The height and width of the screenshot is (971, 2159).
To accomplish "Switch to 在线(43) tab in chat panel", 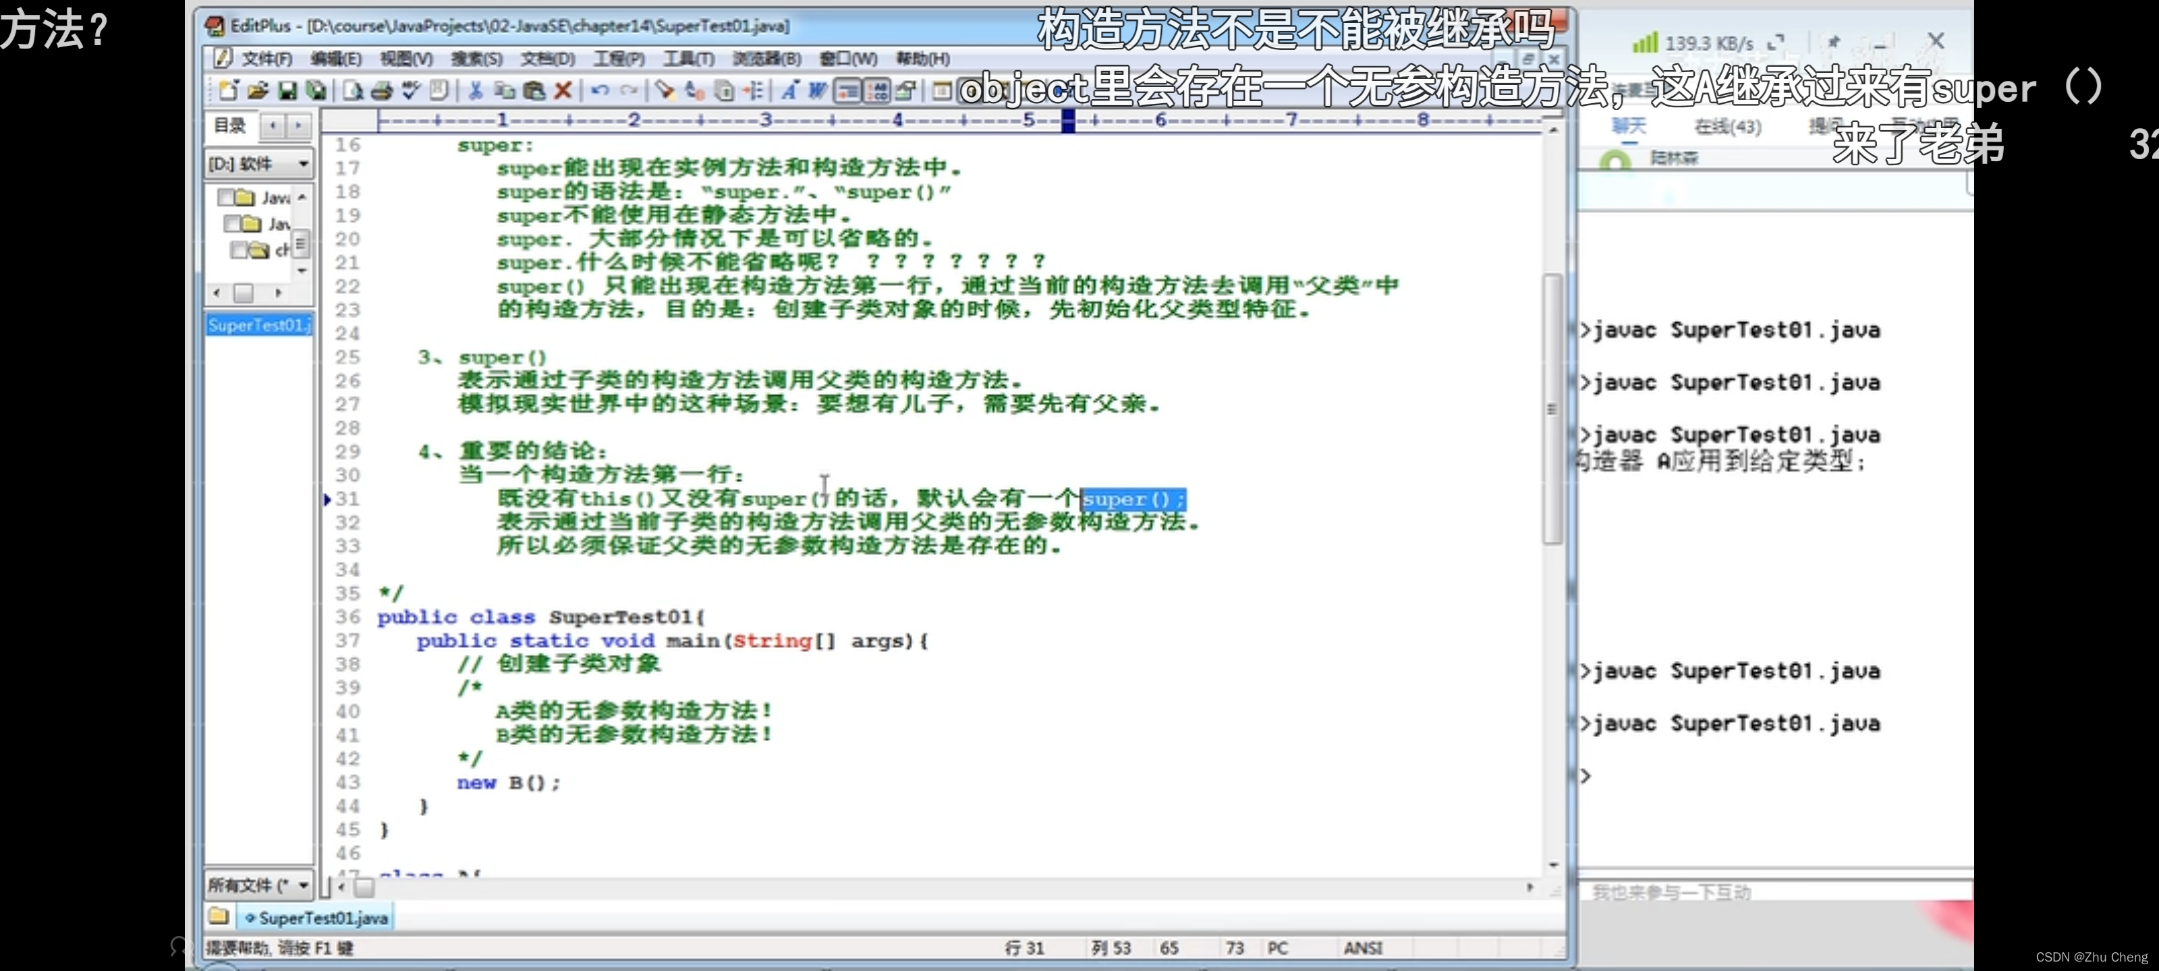I will point(1727,127).
